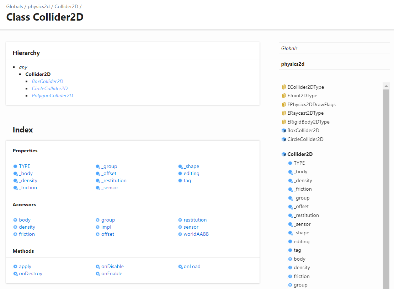Click the scrollbar up arrow in sidebar
The height and width of the screenshot is (289, 394).
386,86
